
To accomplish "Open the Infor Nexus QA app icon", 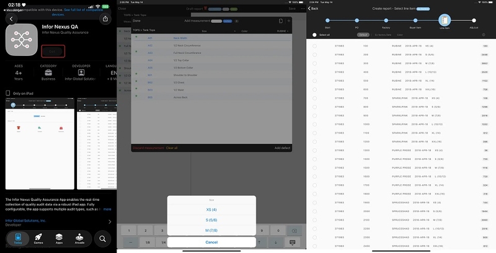I will 22,40.
